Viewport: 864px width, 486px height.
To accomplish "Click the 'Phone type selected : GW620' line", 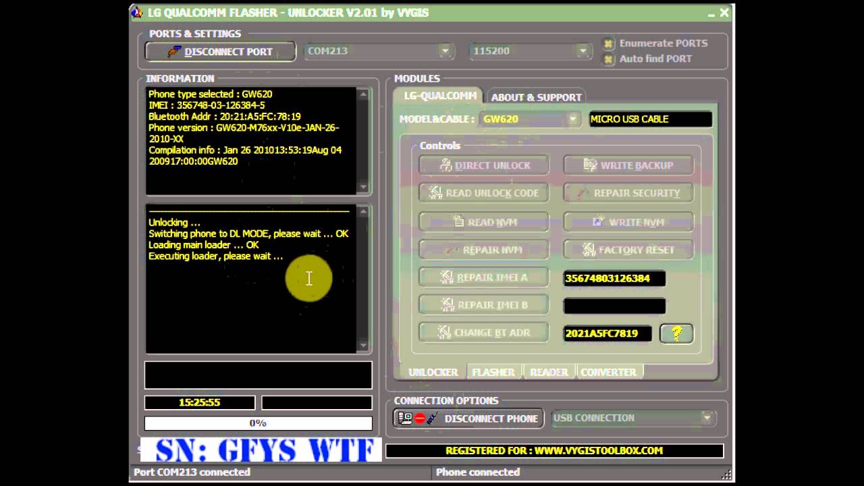I will click(211, 94).
